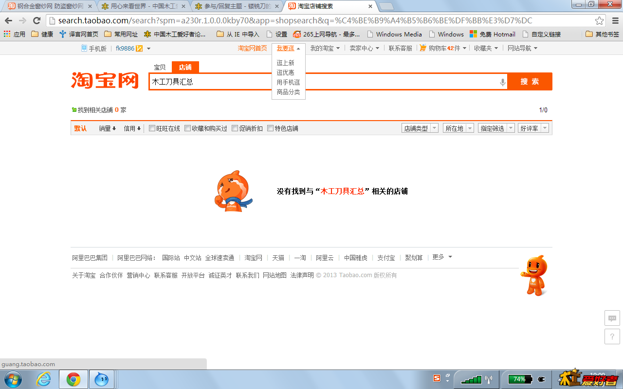Open the 支付宝 footer link
The height and width of the screenshot is (389, 623).
[x=386, y=258]
